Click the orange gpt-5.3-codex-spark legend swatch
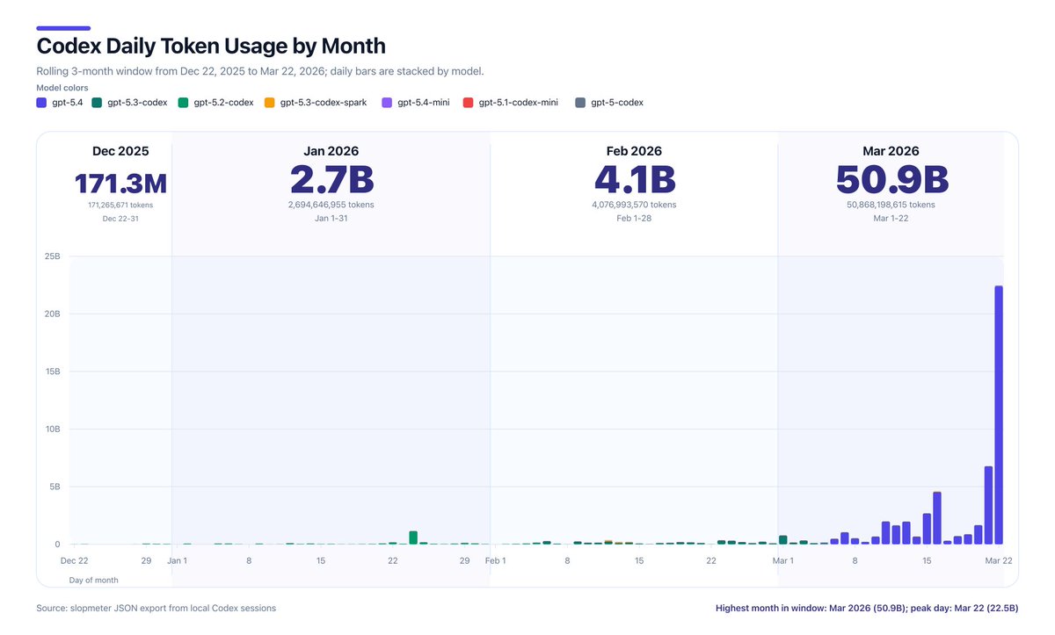1055x635 pixels. point(268,102)
